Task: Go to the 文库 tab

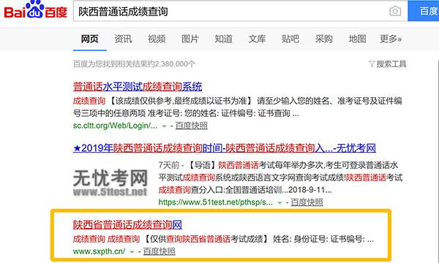Action: click(x=257, y=39)
